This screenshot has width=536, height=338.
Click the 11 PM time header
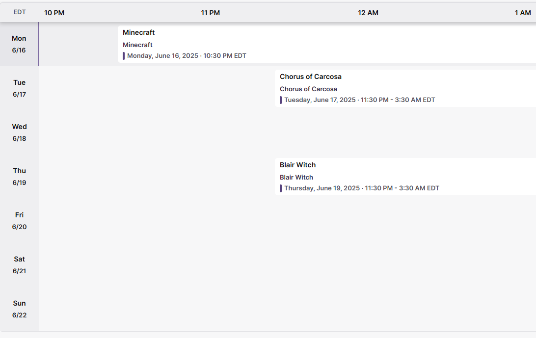[210, 13]
